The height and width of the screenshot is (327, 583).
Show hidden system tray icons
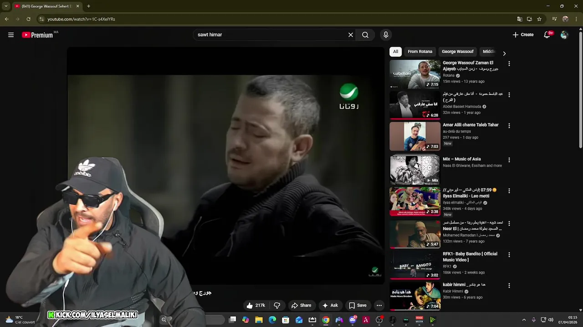tap(524, 320)
